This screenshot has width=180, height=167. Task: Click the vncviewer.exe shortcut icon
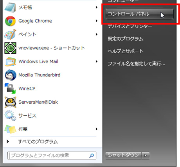point(11,48)
